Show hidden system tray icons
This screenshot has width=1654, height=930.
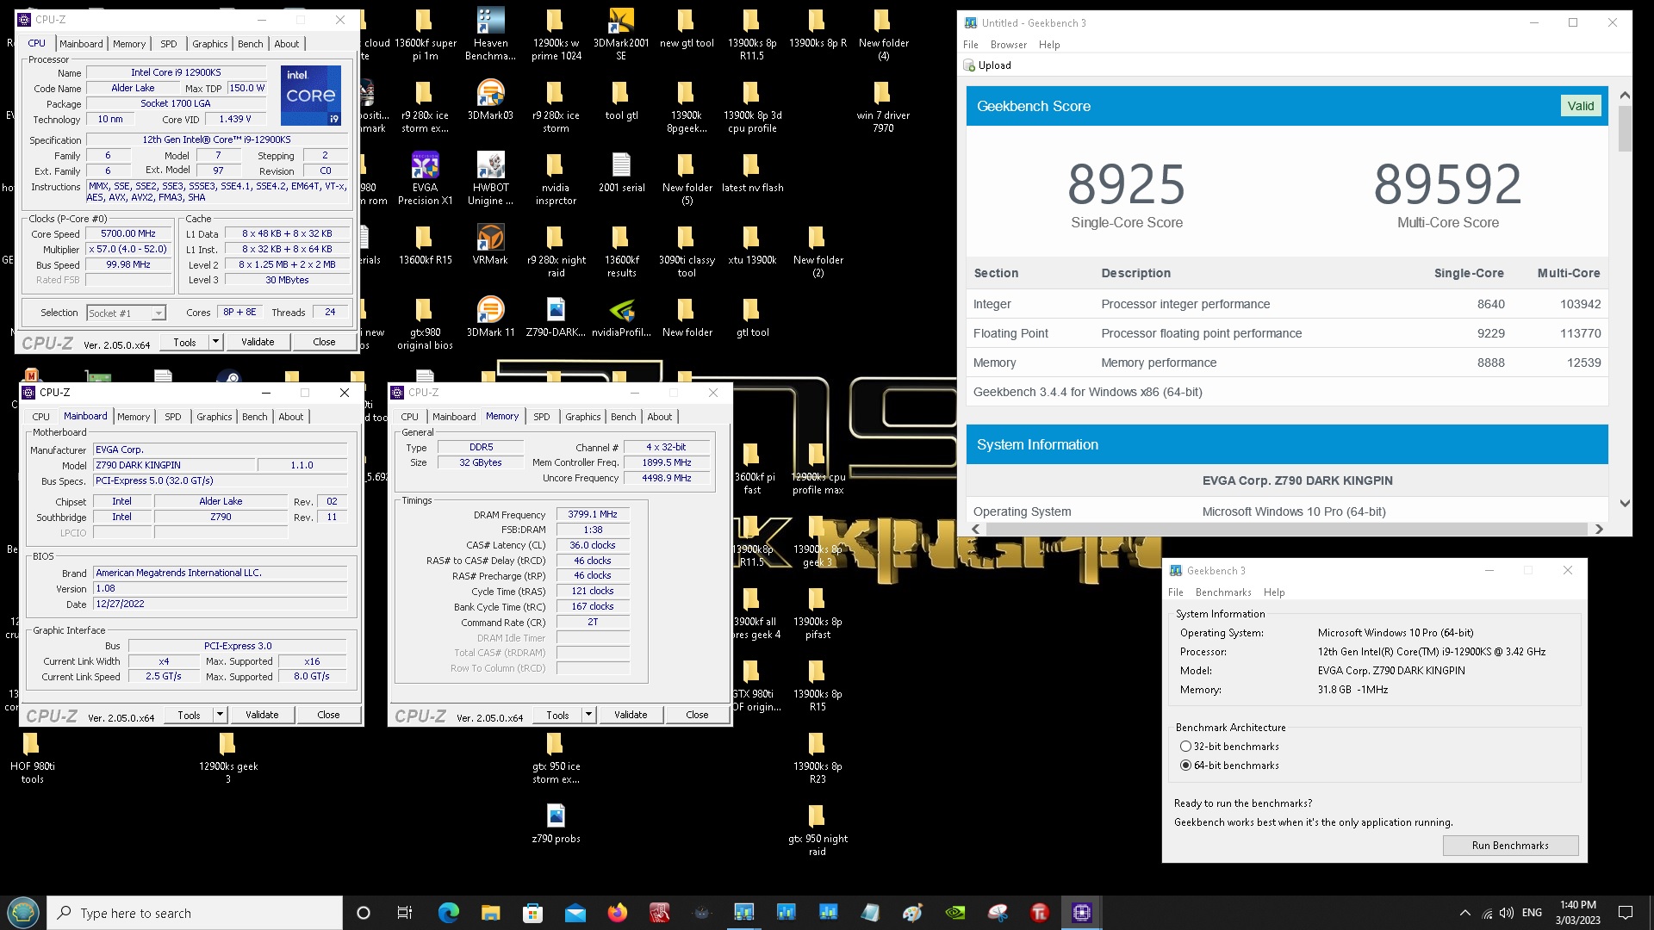pyautogui.click(x=1464, y=913)
